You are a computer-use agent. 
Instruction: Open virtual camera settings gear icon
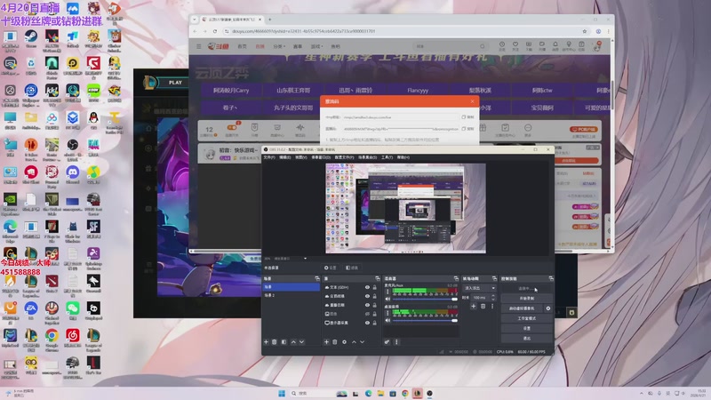(548, 308)
